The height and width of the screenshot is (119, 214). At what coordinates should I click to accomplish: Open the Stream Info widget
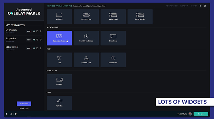coord(113,59)
